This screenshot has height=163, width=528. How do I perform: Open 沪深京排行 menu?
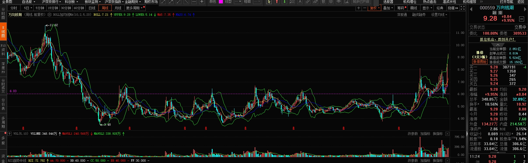tap(51, 2)
